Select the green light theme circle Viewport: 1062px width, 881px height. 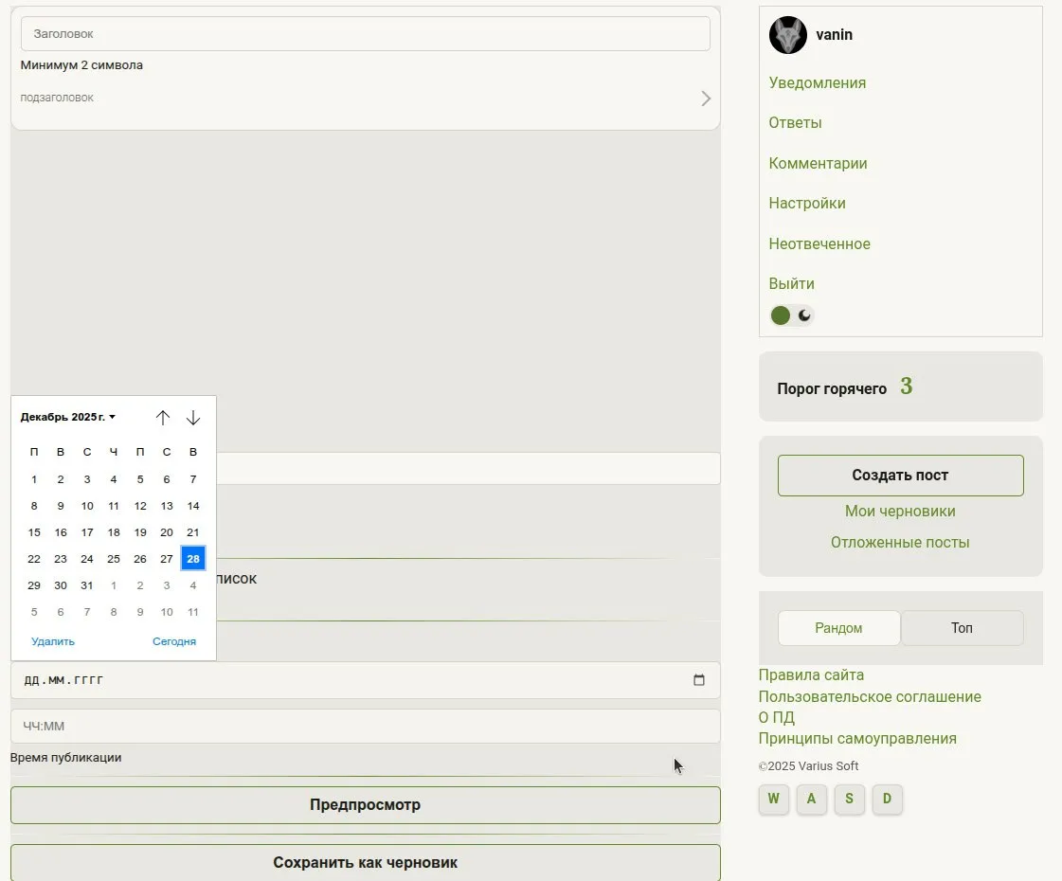(781, 315)
